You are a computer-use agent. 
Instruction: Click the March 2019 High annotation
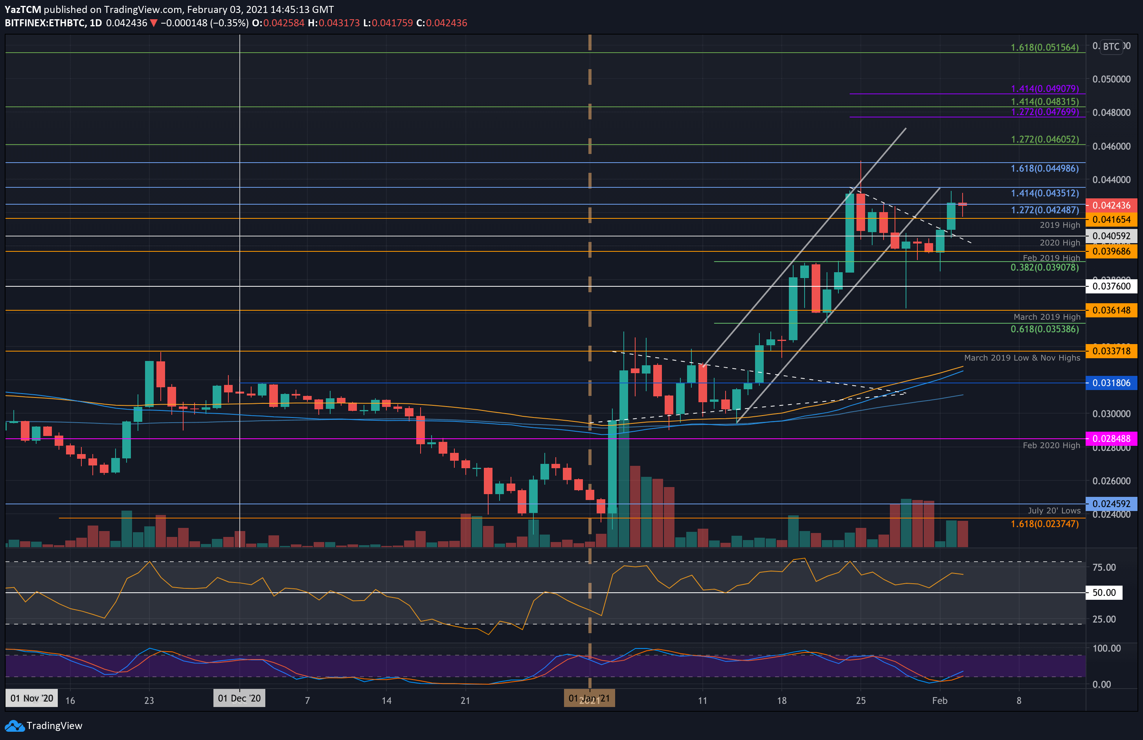[x=1046, y=317]
